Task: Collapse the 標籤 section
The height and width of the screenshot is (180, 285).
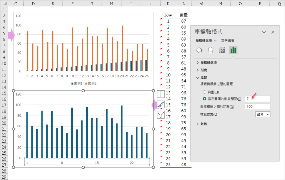Action: [x=202, y=78]
